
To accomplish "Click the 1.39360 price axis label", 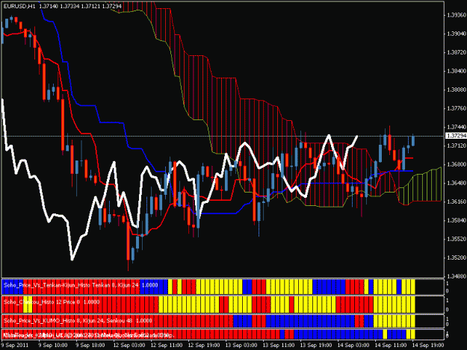I will tap(457, 15).
